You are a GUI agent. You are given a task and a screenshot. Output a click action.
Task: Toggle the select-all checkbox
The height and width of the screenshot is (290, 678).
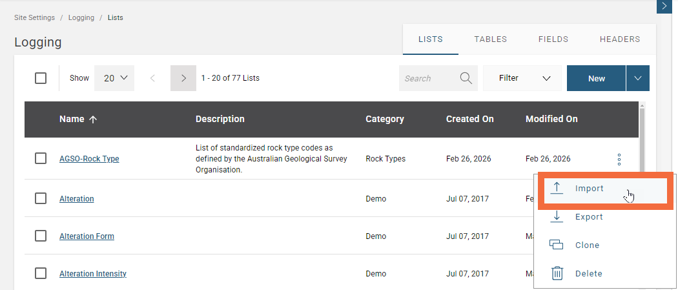point(41,78)
